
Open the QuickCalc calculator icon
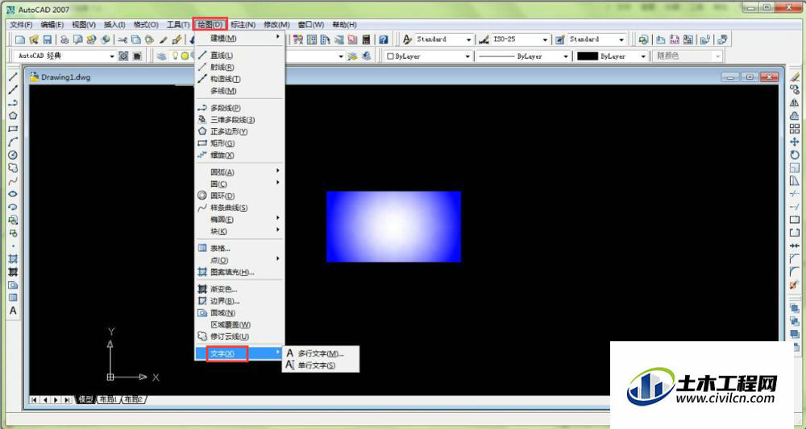[x=366, y=39]
